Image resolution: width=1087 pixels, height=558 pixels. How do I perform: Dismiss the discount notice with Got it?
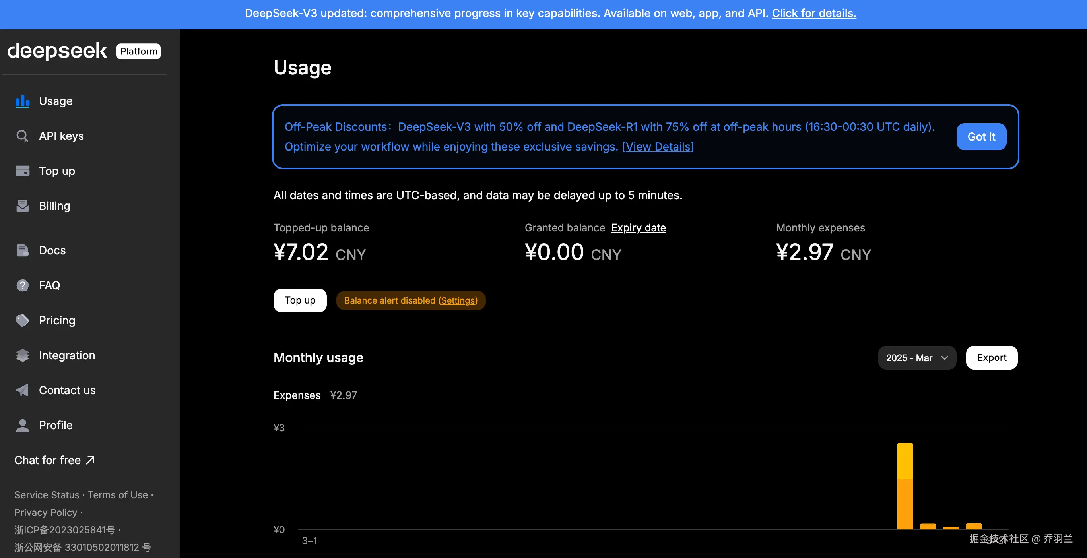[981, 137]
